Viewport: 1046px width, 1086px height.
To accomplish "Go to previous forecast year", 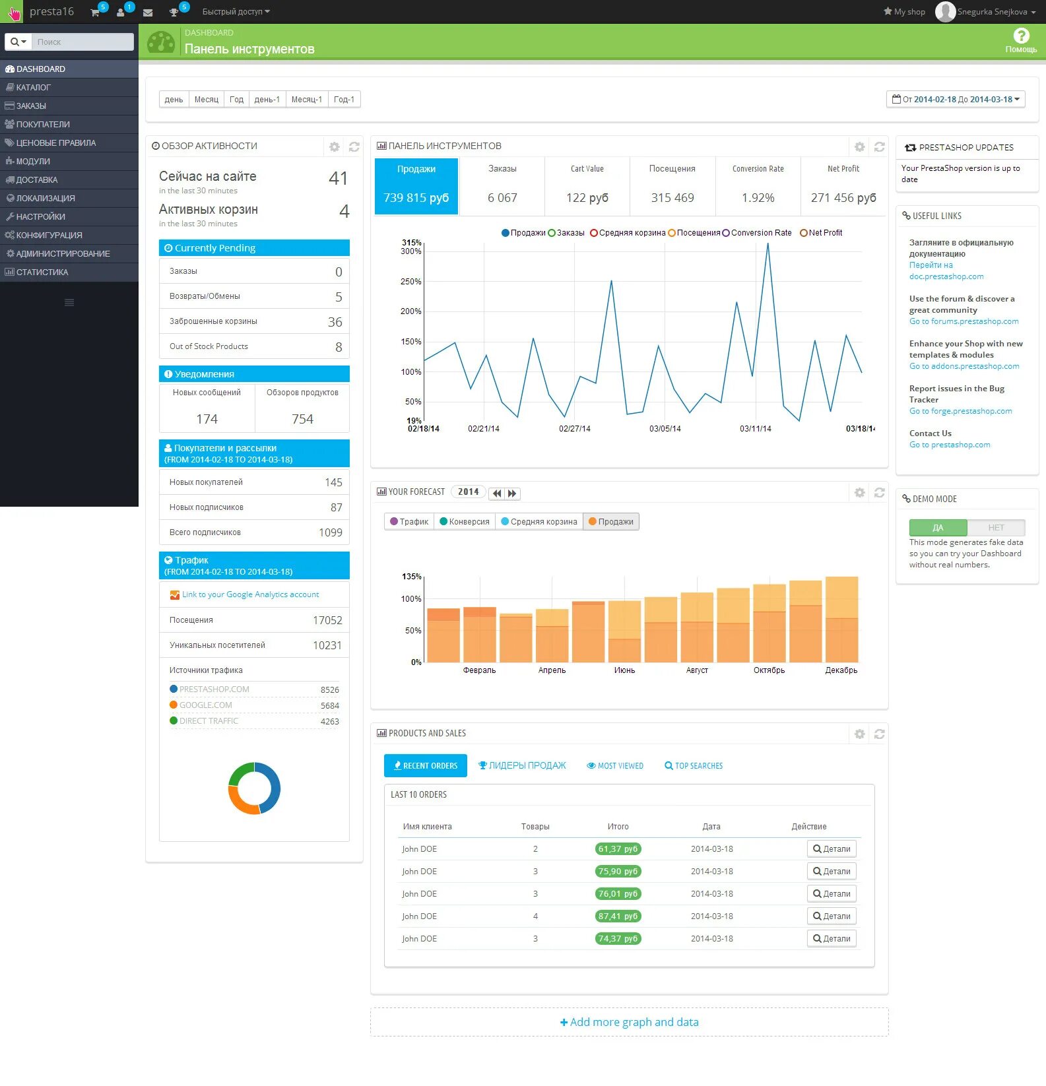I will click(497, 493).
